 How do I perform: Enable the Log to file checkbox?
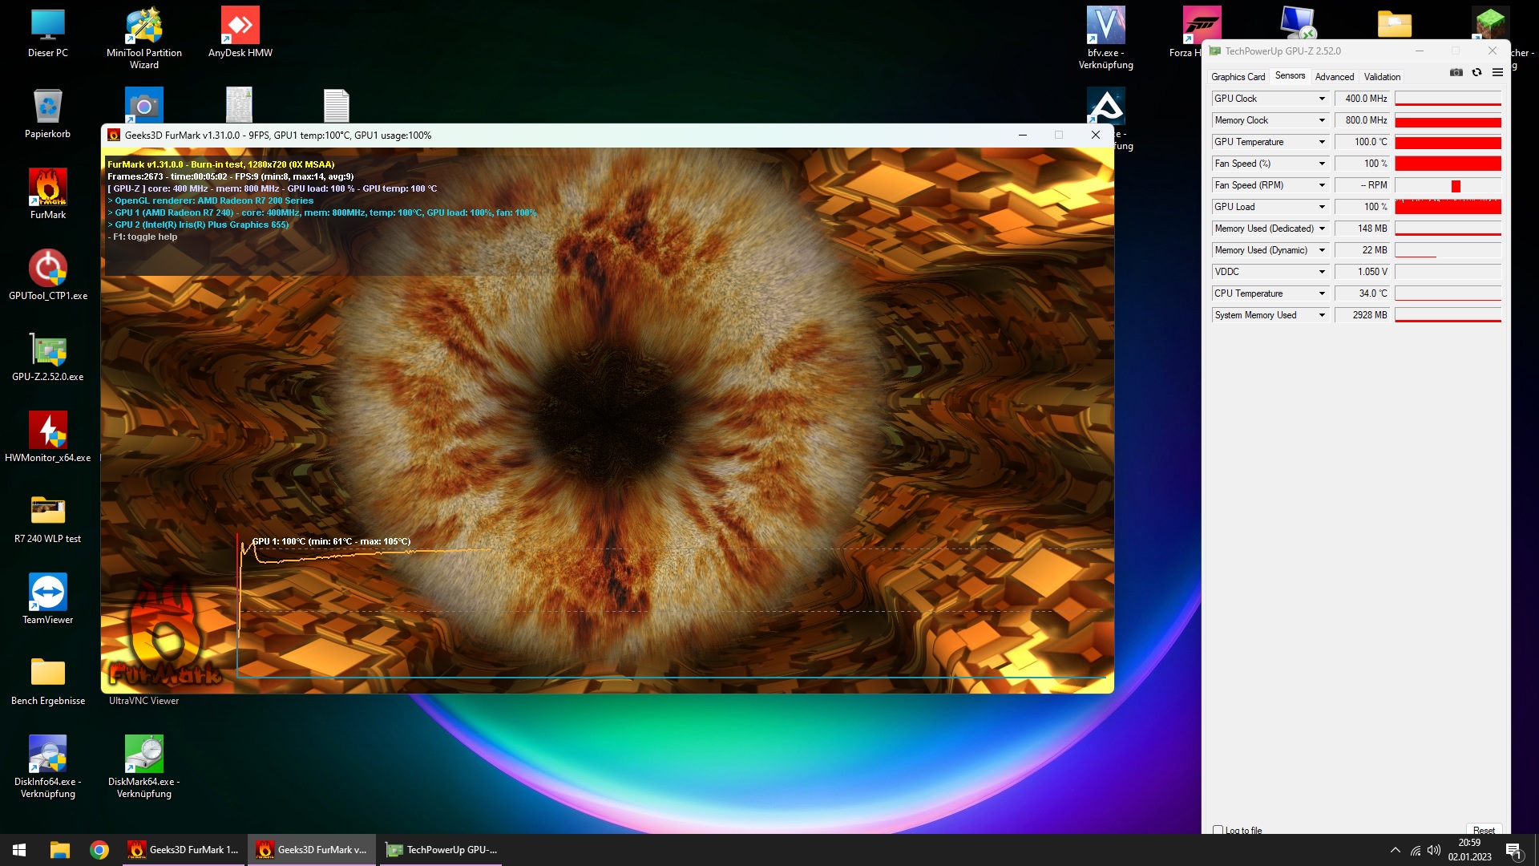[1218, 830]
